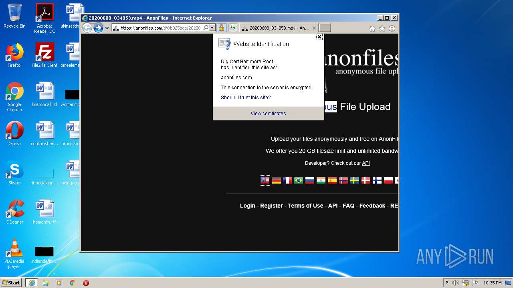The width and height of the screenshot is (513, 288).
Task: Close the 20200608_034053.mp4 tab
Action: [314, 28]
